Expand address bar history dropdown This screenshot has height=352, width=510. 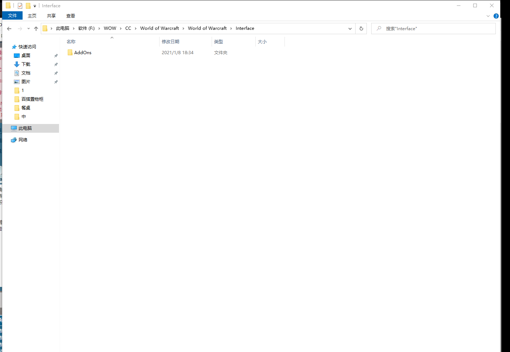[x=350, y=28]
